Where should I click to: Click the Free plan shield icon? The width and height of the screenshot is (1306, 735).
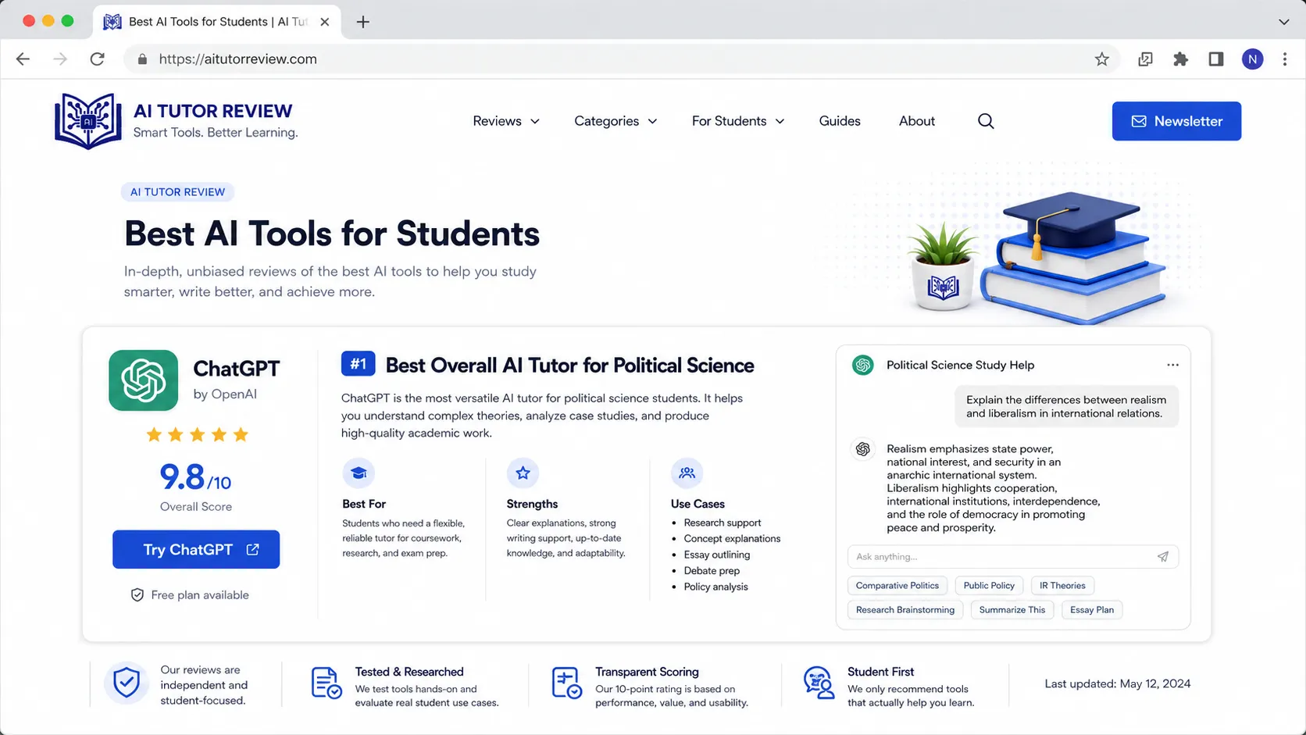(137, 595)
